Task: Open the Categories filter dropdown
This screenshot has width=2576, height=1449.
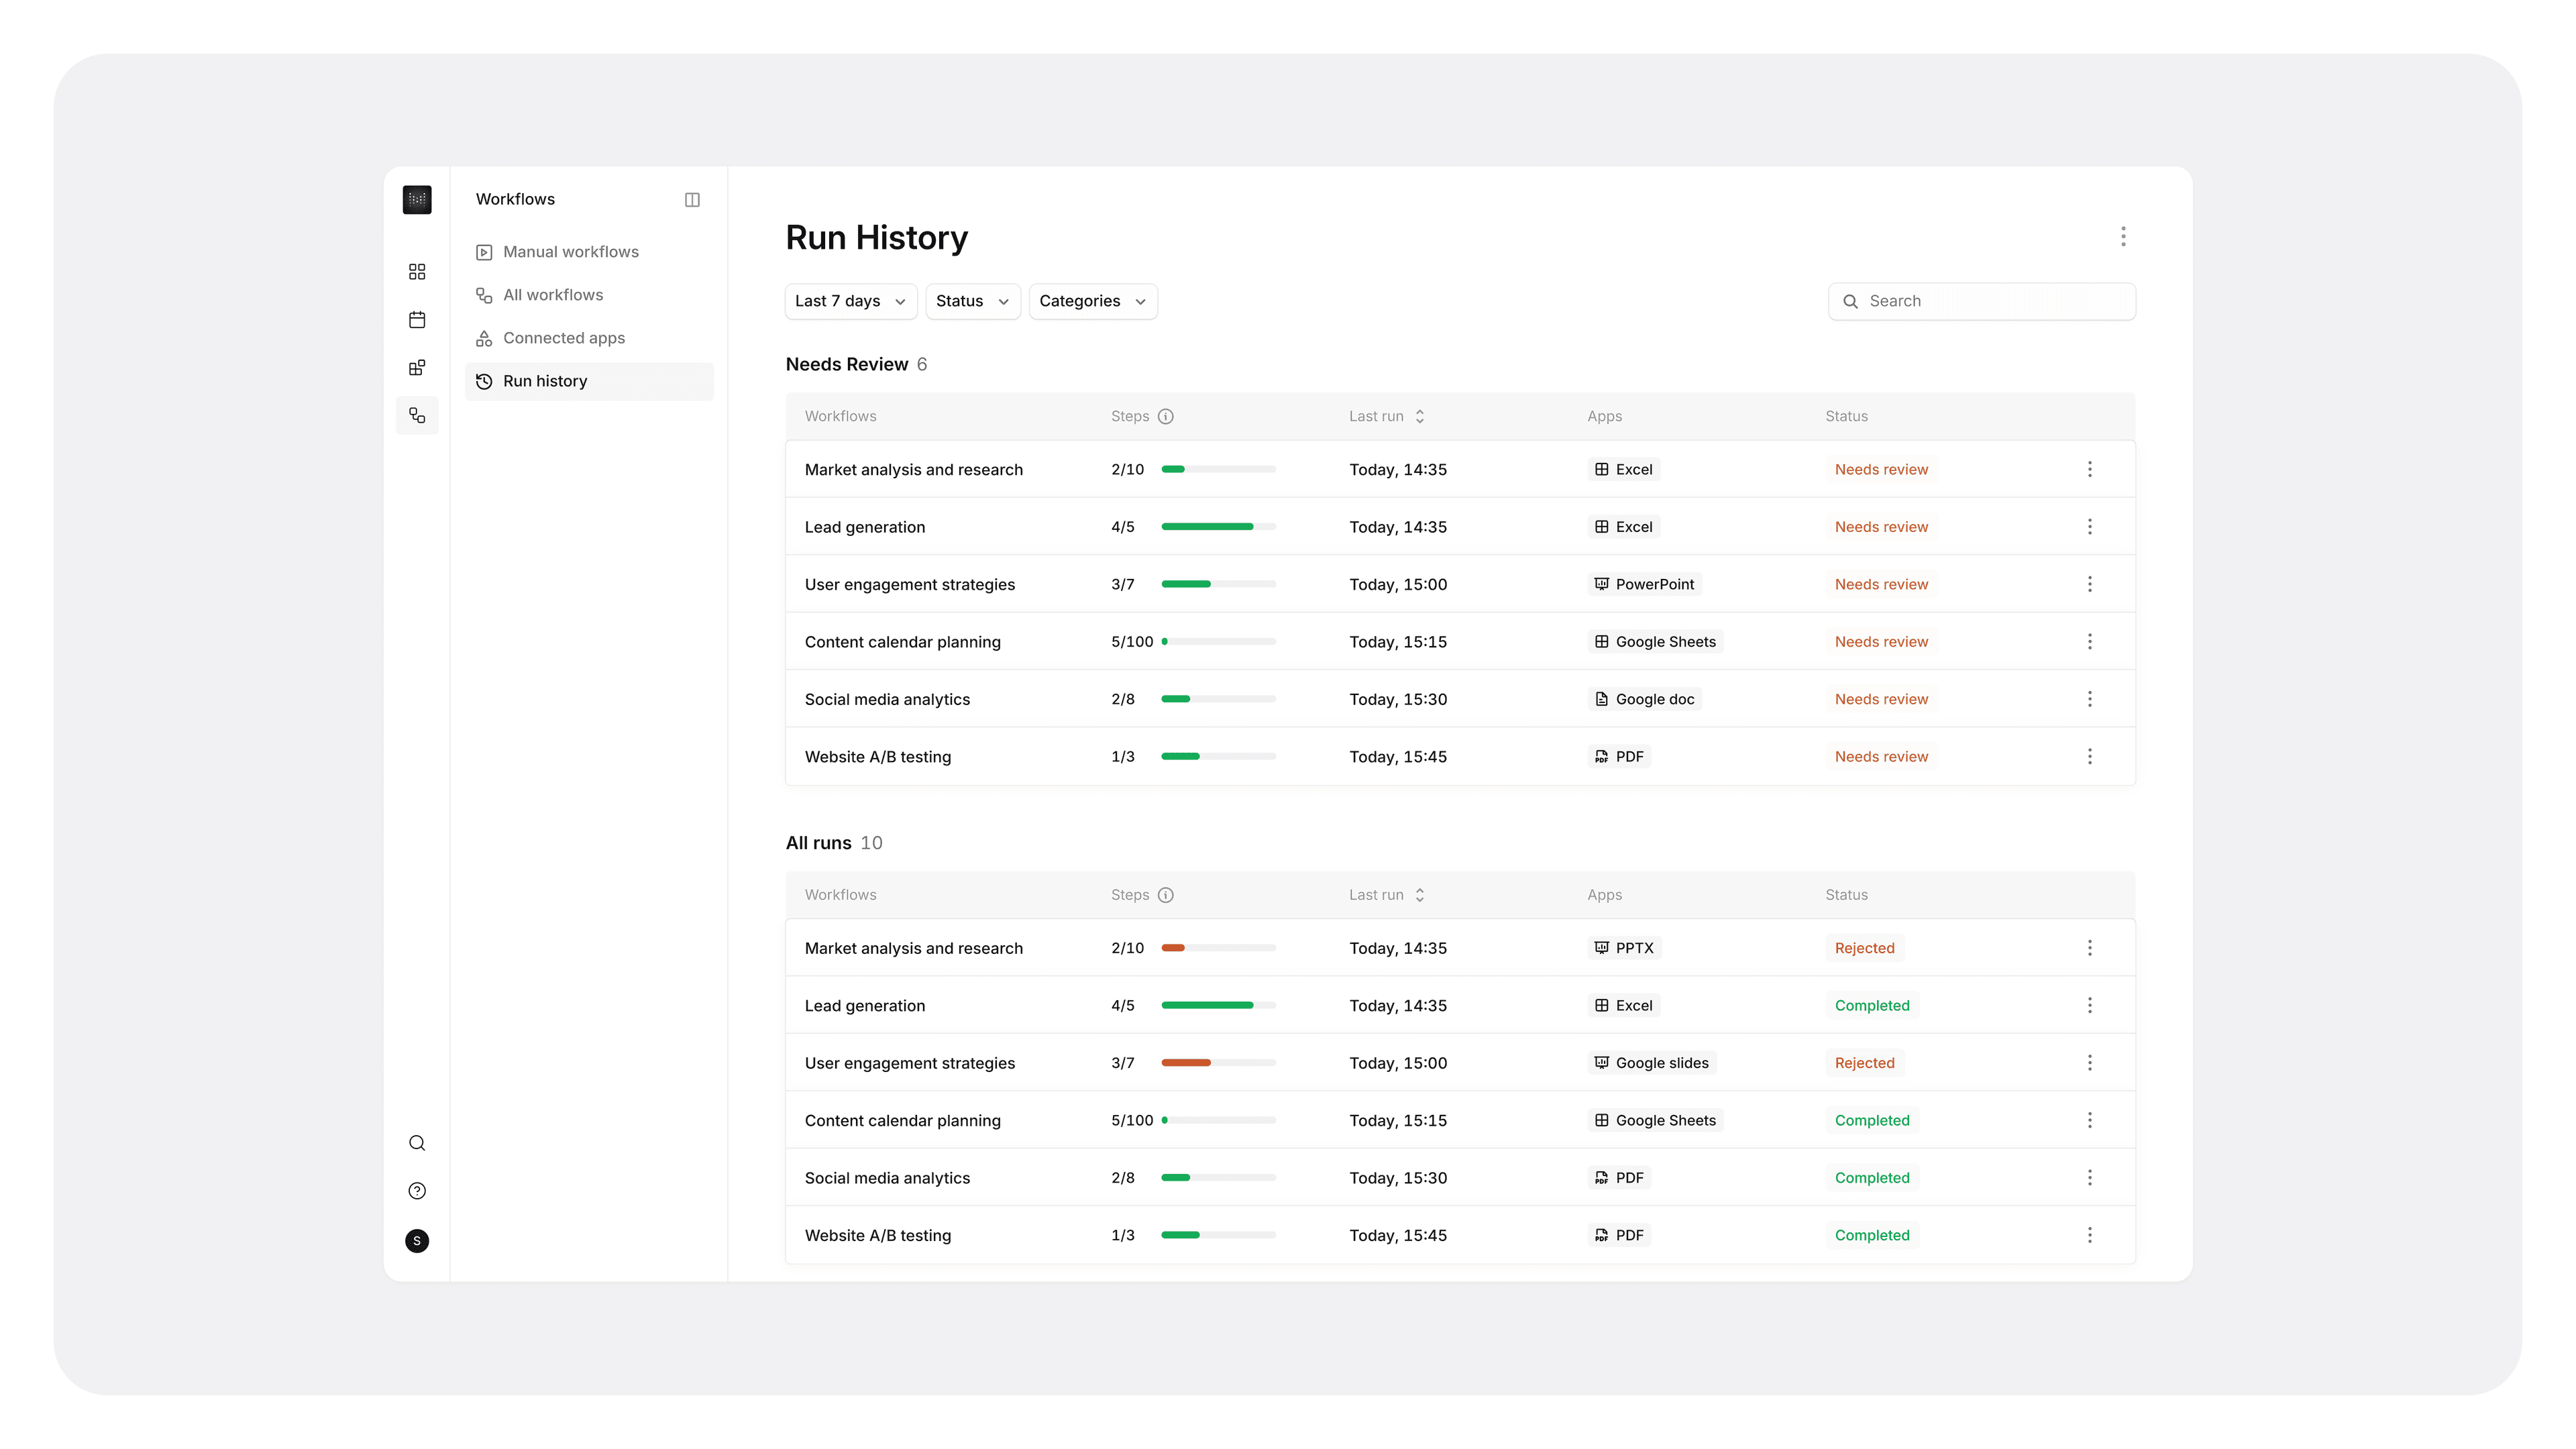Action: 1092,301
